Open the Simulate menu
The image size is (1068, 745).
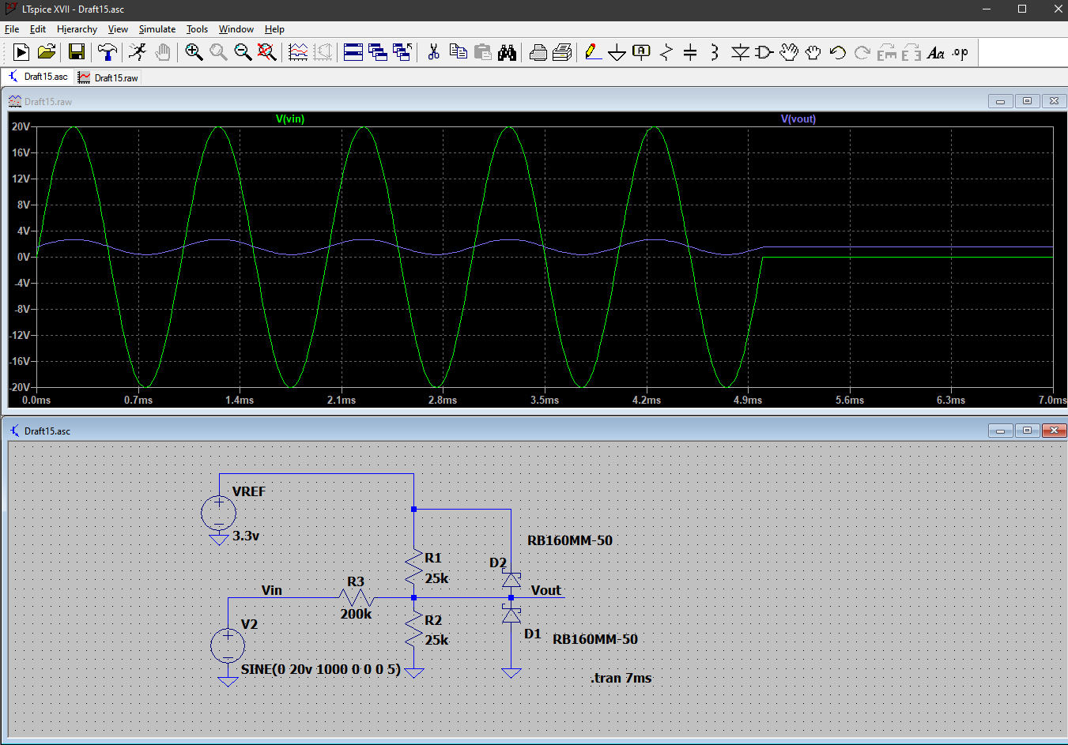click(x=157, y=29)
